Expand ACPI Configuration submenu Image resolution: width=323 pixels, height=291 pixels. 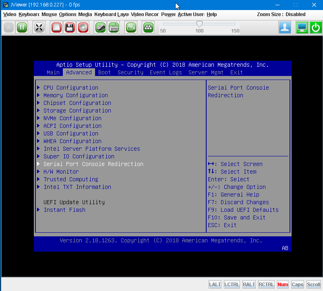(72, 126)
